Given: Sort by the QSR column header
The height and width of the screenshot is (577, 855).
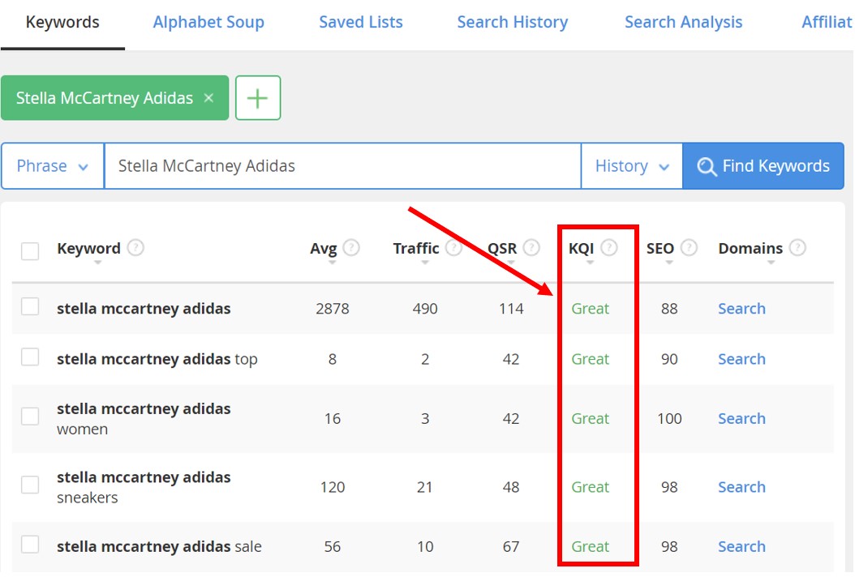Looking at the screenshot, I should click(502, 249).
